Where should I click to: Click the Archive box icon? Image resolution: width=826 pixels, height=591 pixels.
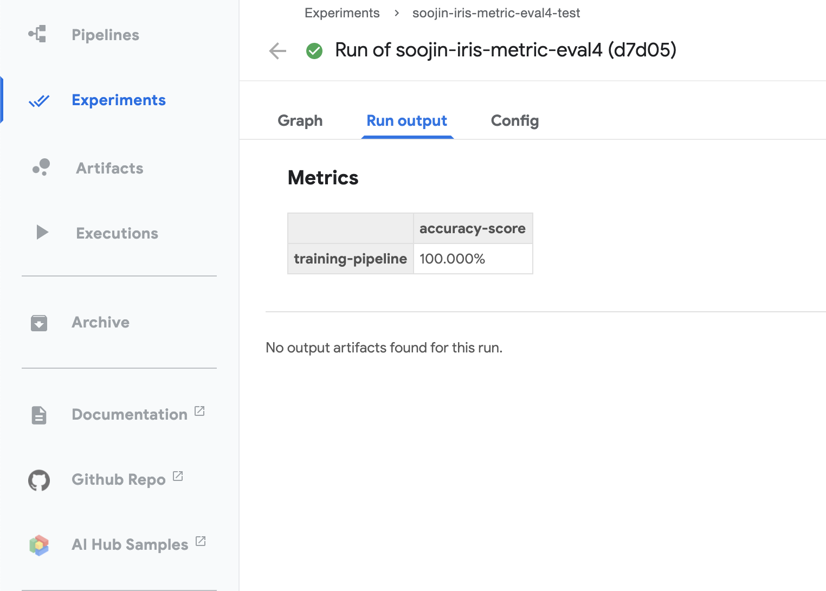(39, 323)
